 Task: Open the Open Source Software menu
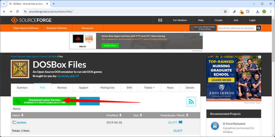click(26, 28)
